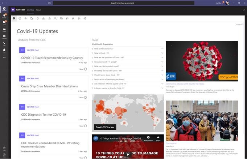This screenshot has width=247, height=159.
Task: Open COVID-19 Travel Recommendations by Country
Action: [52, 58]
